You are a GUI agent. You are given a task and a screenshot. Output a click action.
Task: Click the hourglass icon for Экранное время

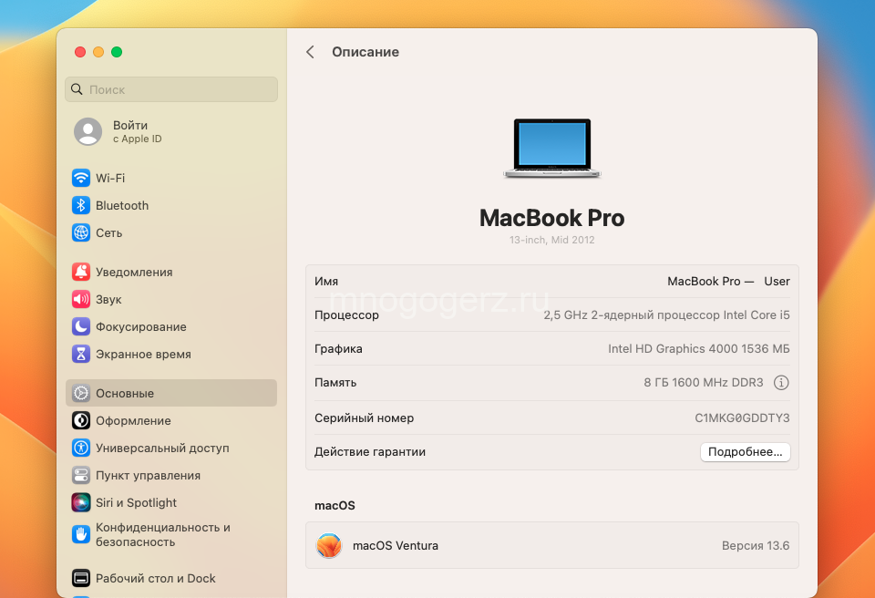click(x=81, y=354)
